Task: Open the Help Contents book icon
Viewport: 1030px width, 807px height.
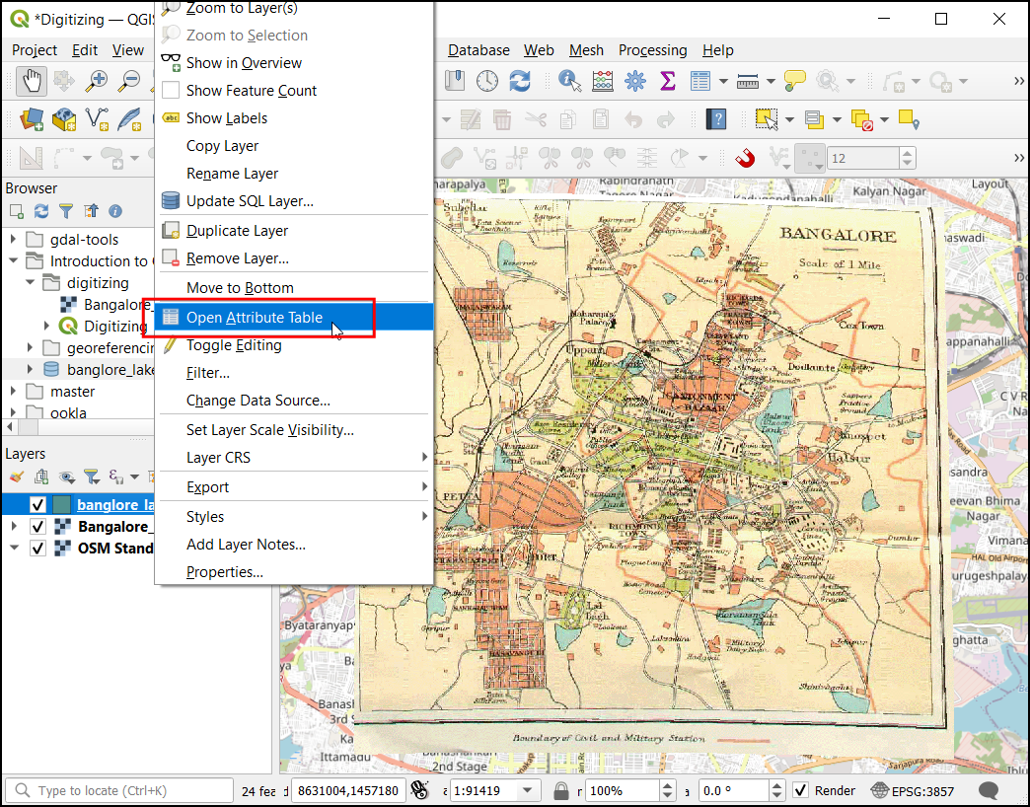Action: click(716, 119)
